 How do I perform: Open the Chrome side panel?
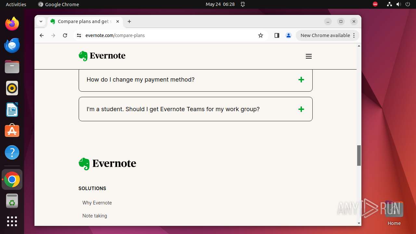coord(277,35)
